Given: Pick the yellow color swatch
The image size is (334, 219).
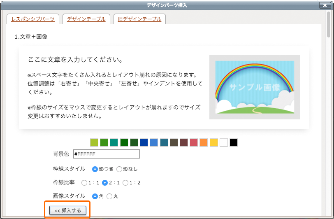Looking at the screenshot, I should (213, 142).
